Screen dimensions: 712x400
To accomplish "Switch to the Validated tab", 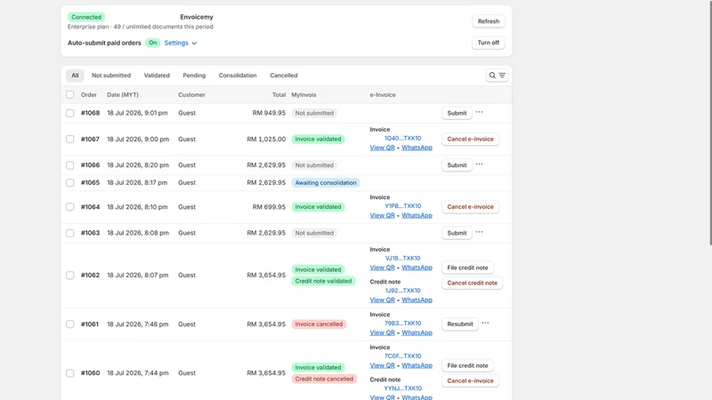I will point(157,76).
